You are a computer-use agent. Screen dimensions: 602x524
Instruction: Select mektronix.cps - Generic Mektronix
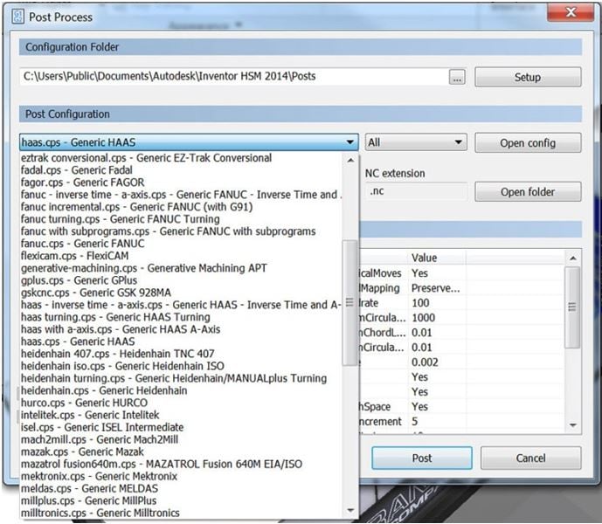point(181,476)
